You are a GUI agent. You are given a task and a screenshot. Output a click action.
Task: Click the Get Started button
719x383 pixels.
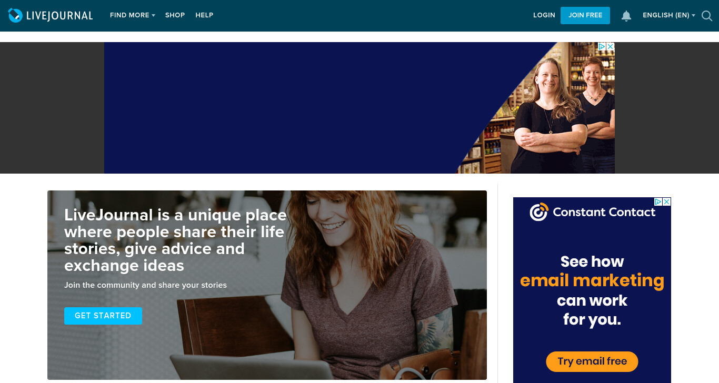(103, 316)
